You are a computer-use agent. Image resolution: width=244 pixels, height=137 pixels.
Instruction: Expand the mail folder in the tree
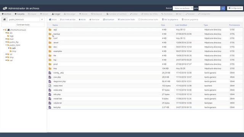pos(6,39)
